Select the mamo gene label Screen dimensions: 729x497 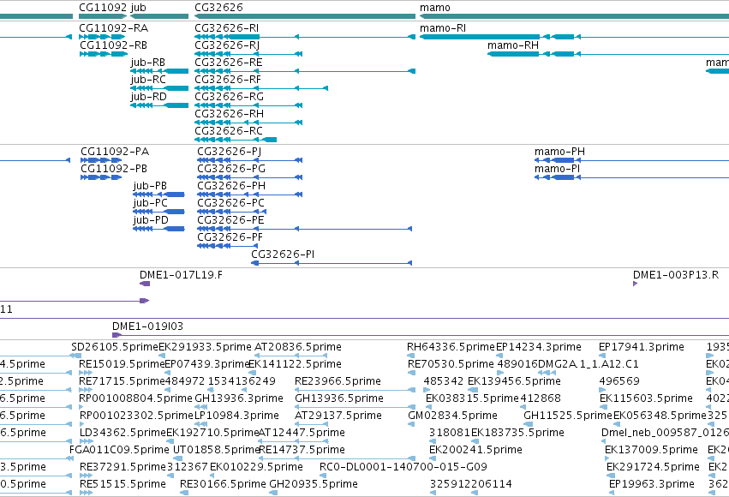[x=434, y=8]
